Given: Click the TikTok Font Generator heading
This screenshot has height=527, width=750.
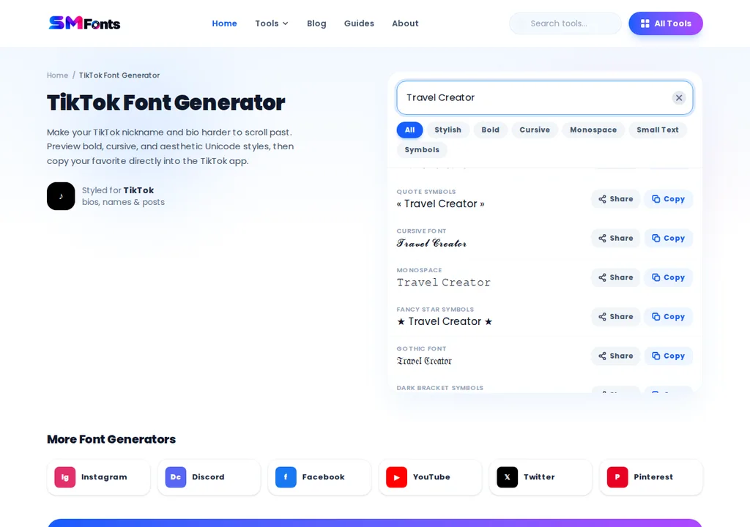Looking at the screenshot, I should coord(166,102).
